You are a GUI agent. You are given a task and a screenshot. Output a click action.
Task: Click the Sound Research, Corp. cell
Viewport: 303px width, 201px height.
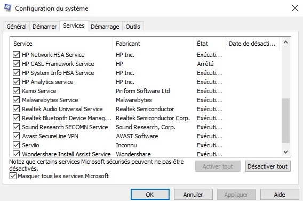click(146, 127)
